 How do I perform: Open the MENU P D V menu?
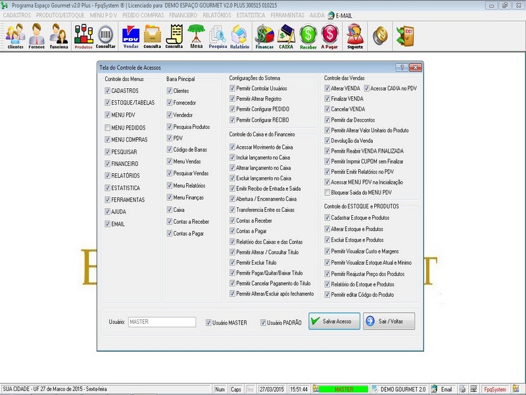pos(103,15)
